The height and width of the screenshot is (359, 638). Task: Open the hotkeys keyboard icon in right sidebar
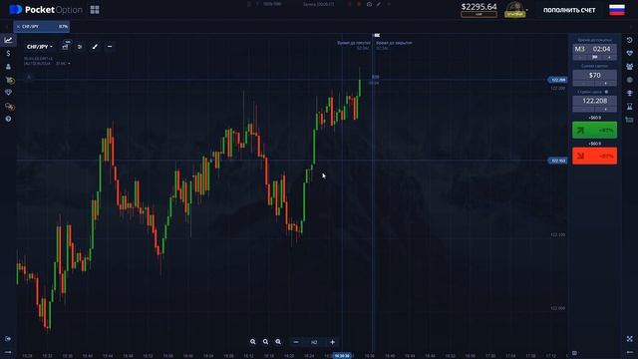click(x=629, y=120)
